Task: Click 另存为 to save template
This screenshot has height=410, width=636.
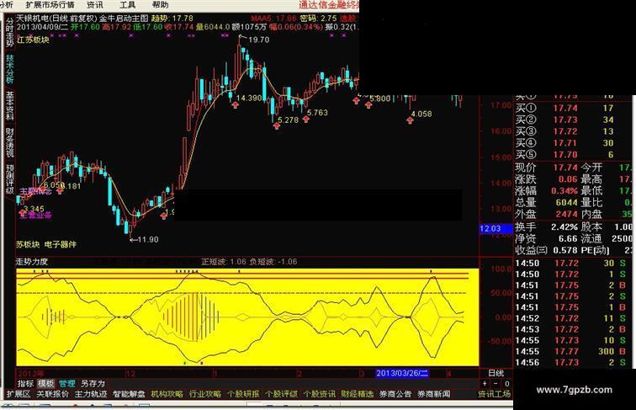Action: click(93, 383)
